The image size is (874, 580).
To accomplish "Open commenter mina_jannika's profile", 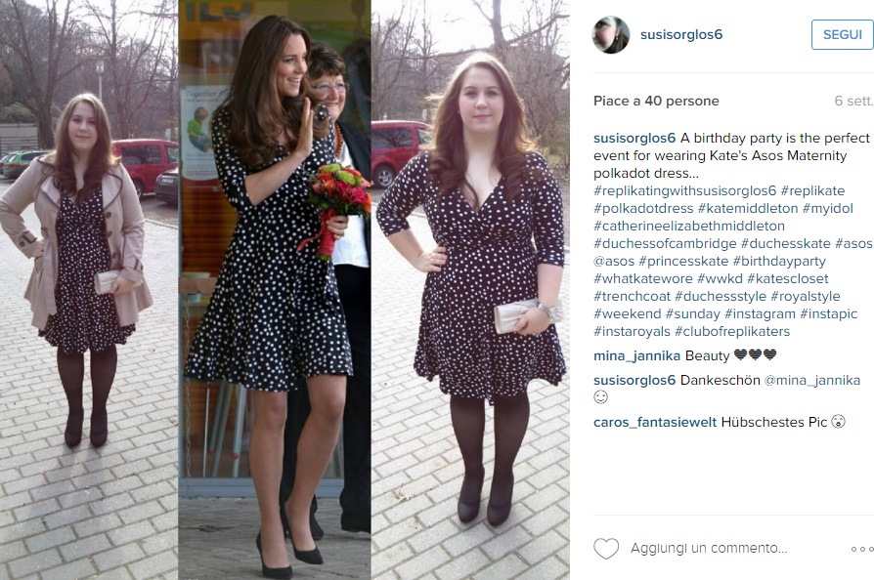I will point(636,355).
